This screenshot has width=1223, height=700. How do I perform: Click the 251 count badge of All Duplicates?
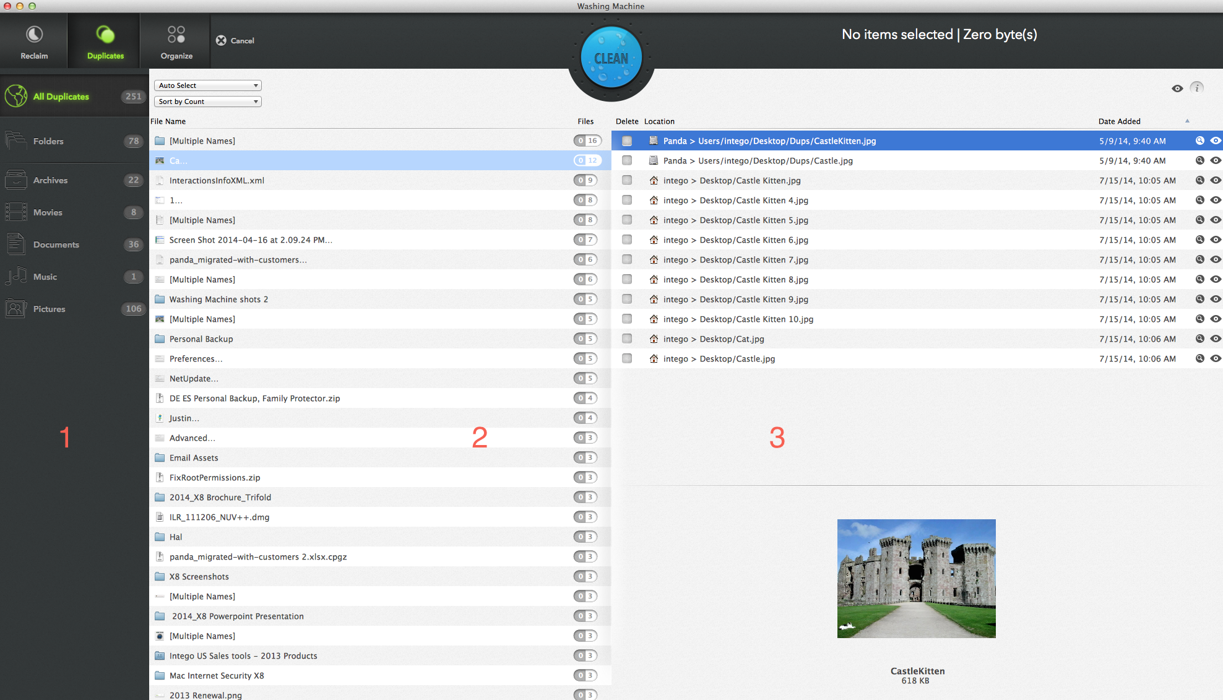click(x=133, y=97)
